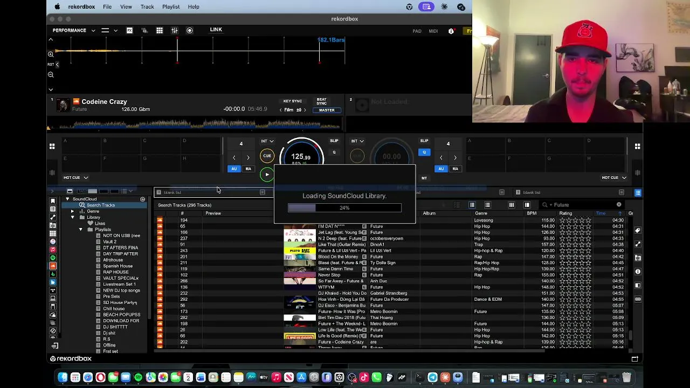Toggle MT master tempo on deck 2
This screenshot has width=690, height=388.
point(424,178)
